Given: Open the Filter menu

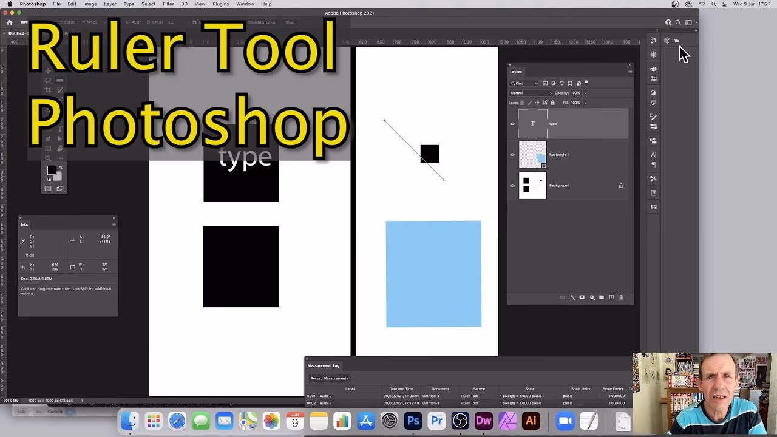Looking at the screenshot, I should coord(168,4).
